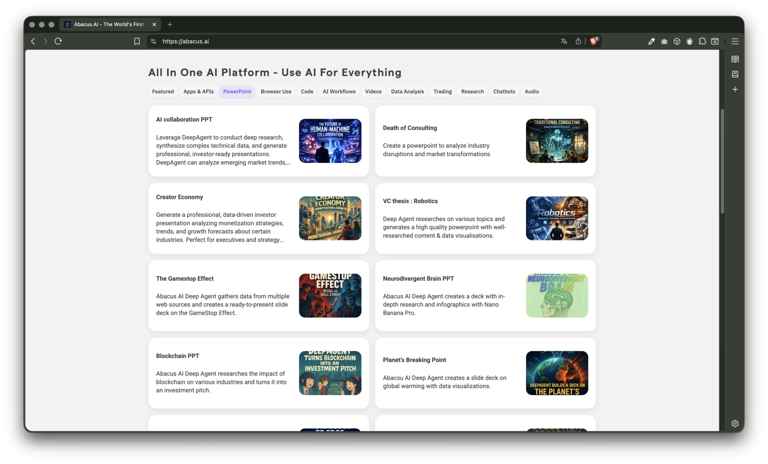Select the Data Analysis category tab
The height and width of the screenshot is (464, 768).
407,92
